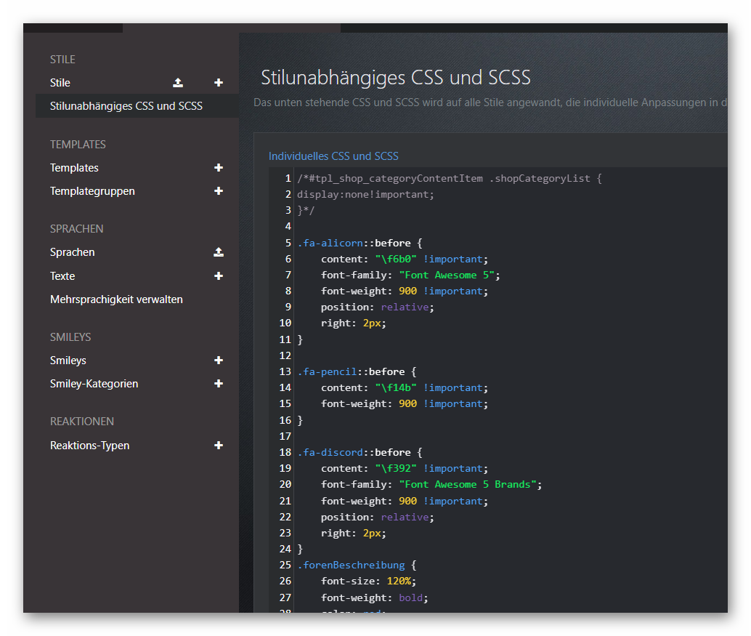Go to Templategruppen

point(92,191)
